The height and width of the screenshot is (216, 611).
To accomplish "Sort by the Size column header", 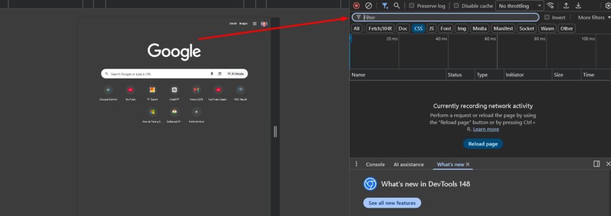I will coord(567,75).
